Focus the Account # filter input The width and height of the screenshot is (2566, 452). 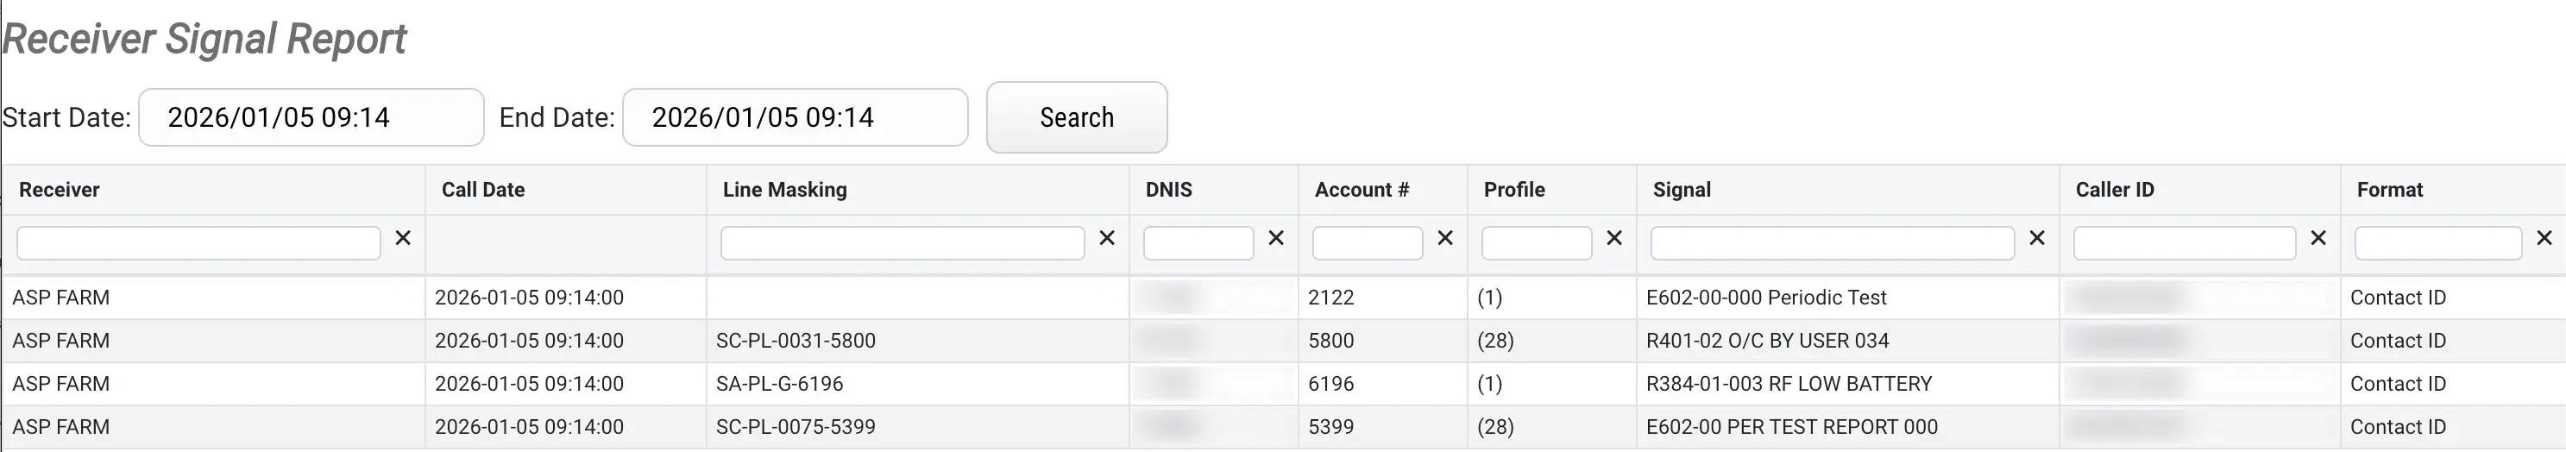1367,243
